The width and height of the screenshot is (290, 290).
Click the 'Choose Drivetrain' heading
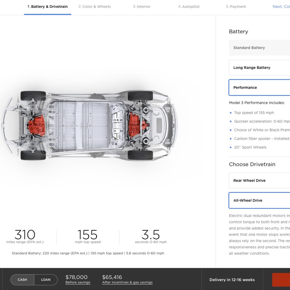[x=252, y=164]
